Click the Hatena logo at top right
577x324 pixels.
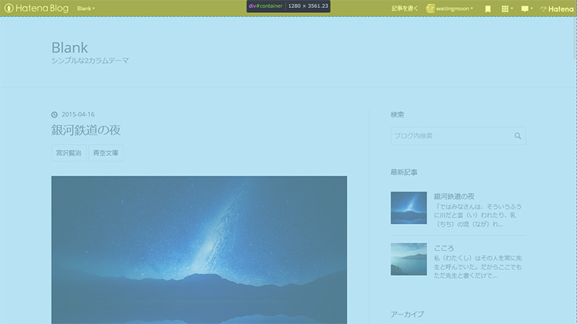[x=557, y=9]
